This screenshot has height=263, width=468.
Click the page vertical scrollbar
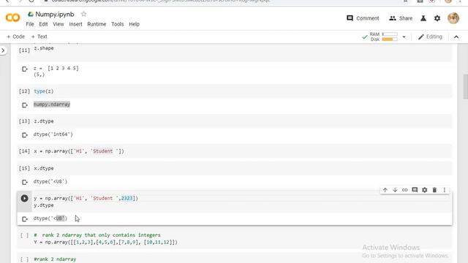pos(465,86)
